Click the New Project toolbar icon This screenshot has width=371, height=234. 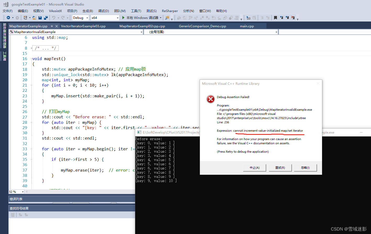25,18
